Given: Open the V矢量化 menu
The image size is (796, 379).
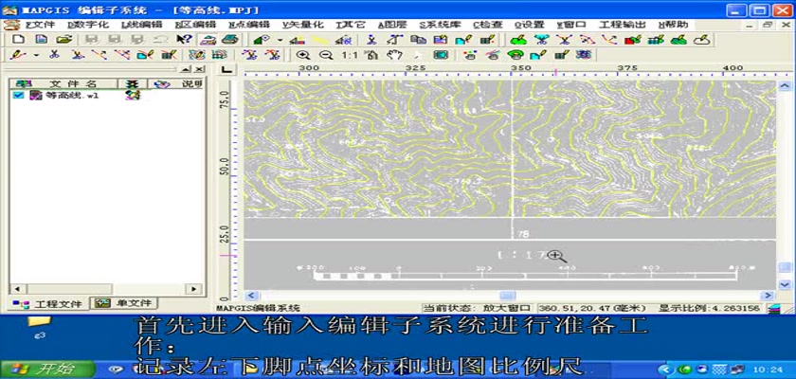Looking at the screenshot, I should (x=303, y=25).
